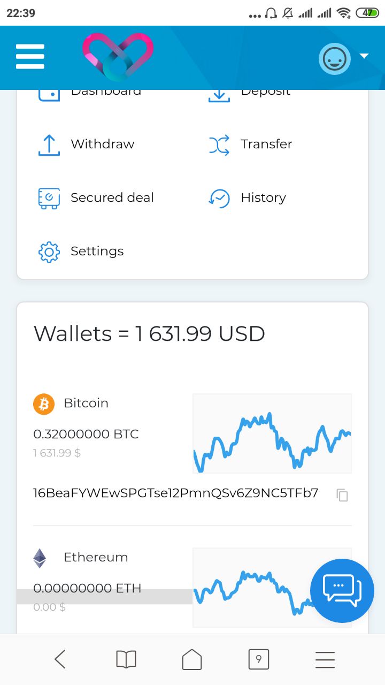The width and height of the screenshot is (385, 685).
Task: Open the hamburger menu
Action: [x=30, y=57]
